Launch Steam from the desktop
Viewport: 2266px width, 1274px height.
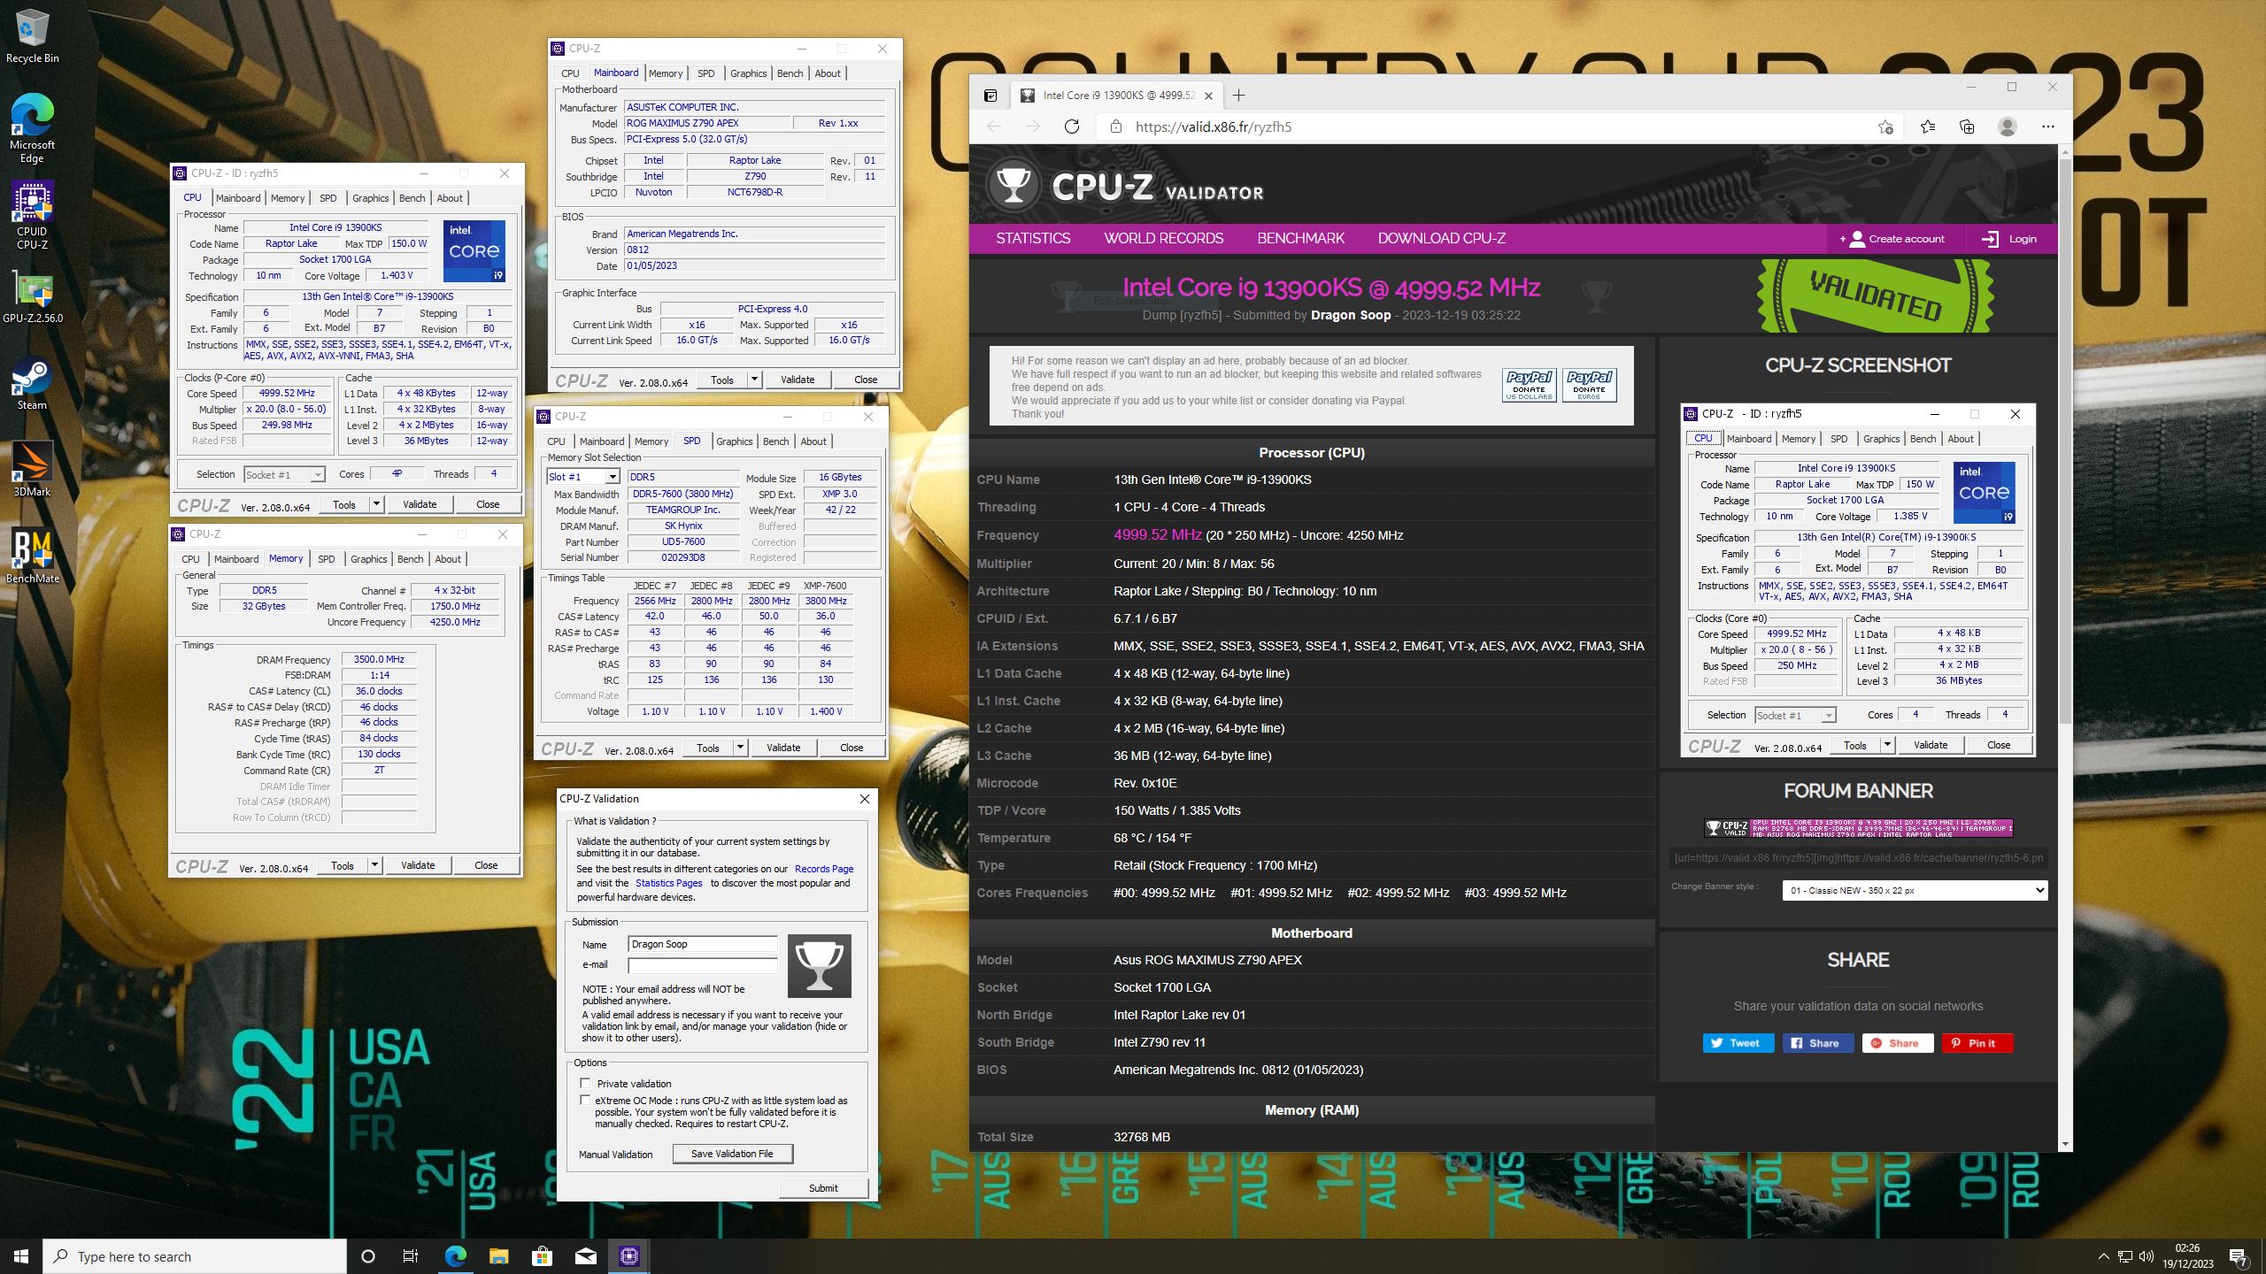32,384
